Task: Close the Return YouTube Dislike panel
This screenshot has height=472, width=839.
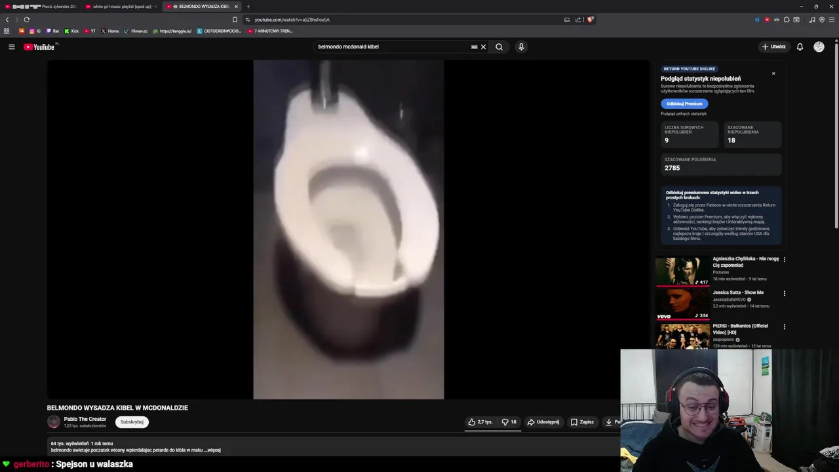Action: 773,73
